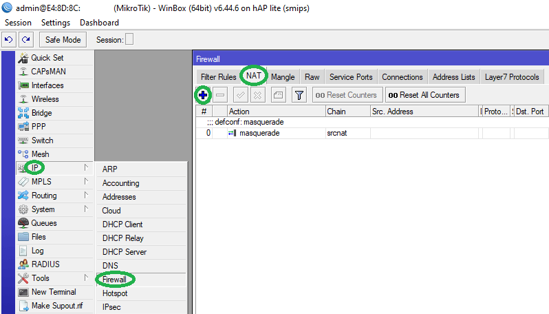The width and height of the screenshot is (549, 314).
Task: Click the Undo arrow icon
Action: click(9, 40)
